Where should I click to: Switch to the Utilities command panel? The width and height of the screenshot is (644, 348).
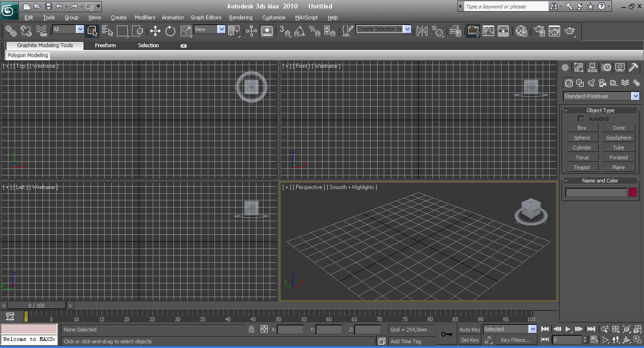click(x=634, y=67)
